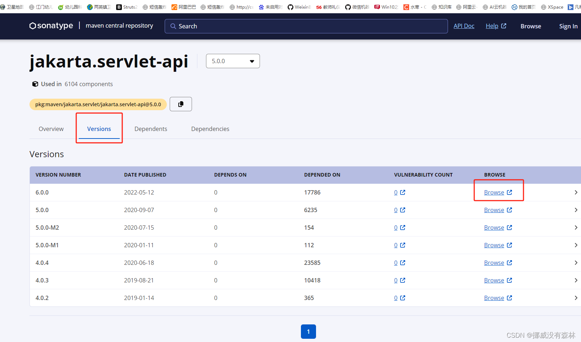The image size is (581, 342).
Task: Open the 阿里云 bookmark
Action: (466, 7)
